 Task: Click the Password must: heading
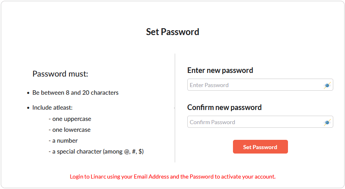(60, 74)
